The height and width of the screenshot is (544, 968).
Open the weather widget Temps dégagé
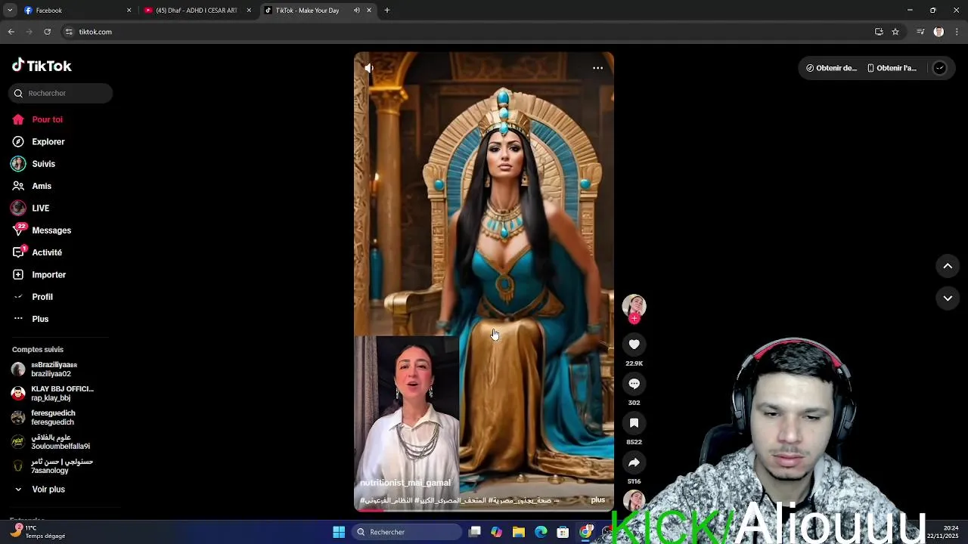coord(39,532)
